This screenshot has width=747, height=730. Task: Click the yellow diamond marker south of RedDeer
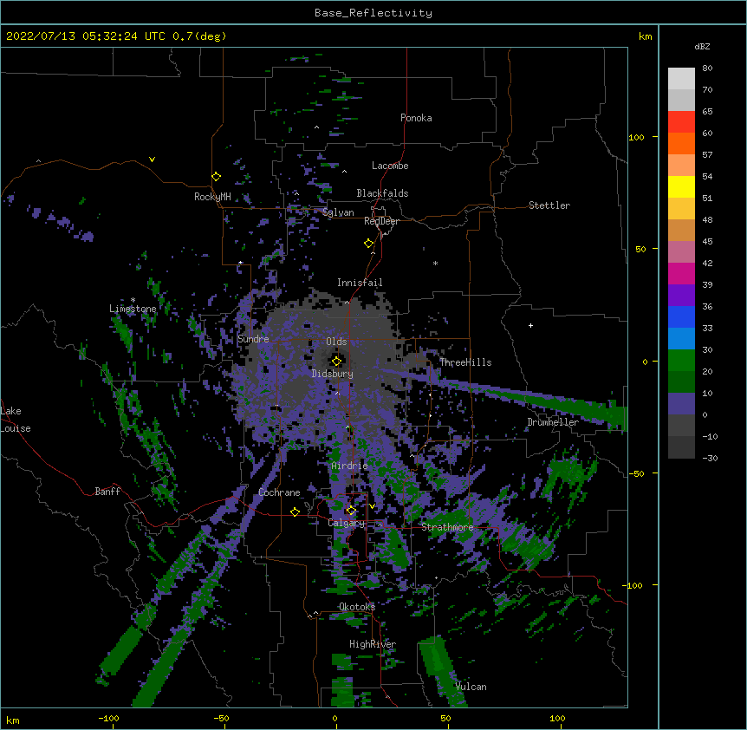tap(368, 244)
